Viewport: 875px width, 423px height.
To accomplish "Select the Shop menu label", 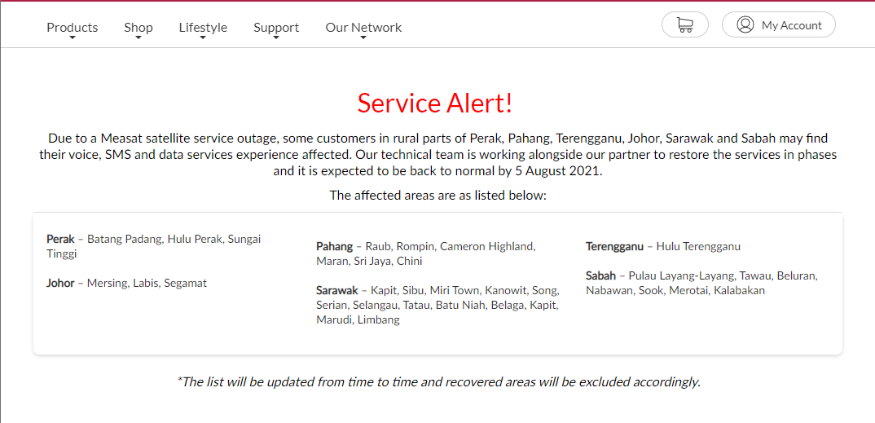I will (139, 27).
